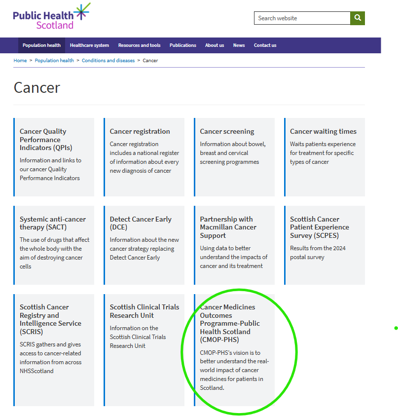Open Partnership with Macmillan Cancer Support card

pyautogui.click(x=234, y=245)
